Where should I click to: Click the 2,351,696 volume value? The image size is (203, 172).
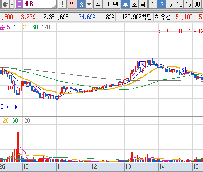[56, 17]
